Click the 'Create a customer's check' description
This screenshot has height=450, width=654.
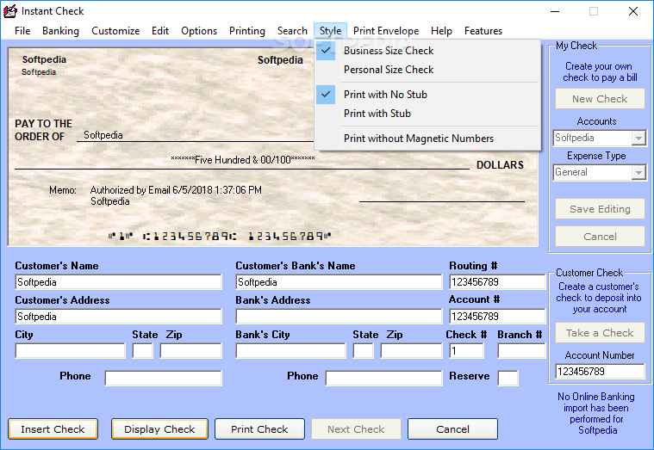[x=599, y=298]
